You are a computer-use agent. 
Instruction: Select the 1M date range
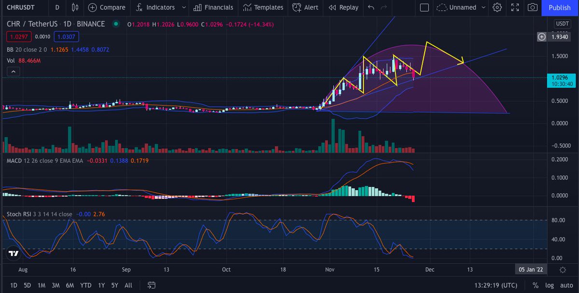pos(41,285)
